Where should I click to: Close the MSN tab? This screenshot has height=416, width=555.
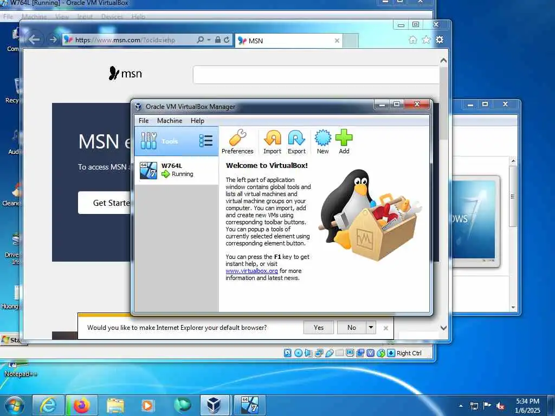(337, 41)
